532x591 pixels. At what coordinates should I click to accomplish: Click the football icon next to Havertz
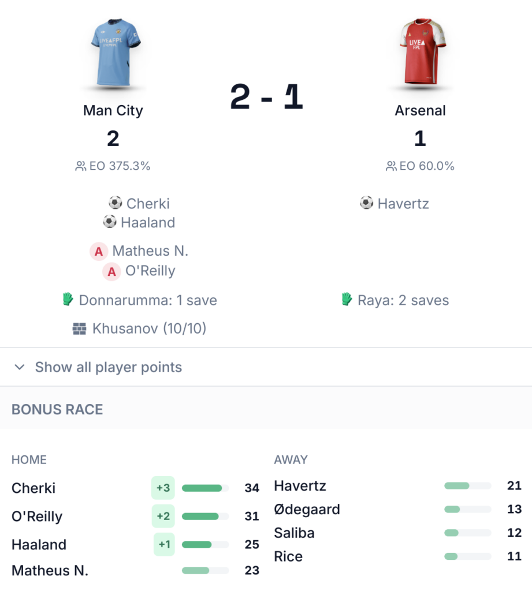pos(366,203)
